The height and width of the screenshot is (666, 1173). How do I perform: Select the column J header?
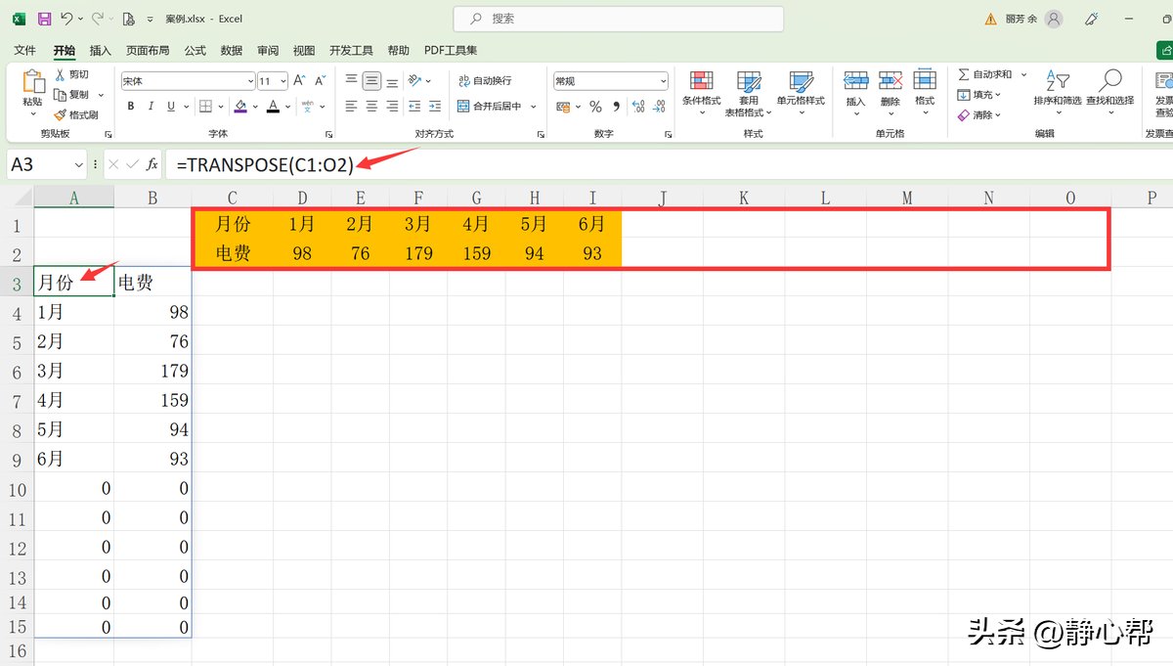pos(663,198)
